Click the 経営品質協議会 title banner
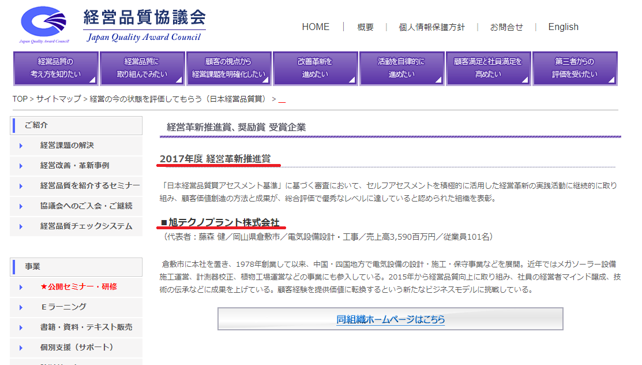This screenshot has width=642, height=365. click(x=144, y=25)
